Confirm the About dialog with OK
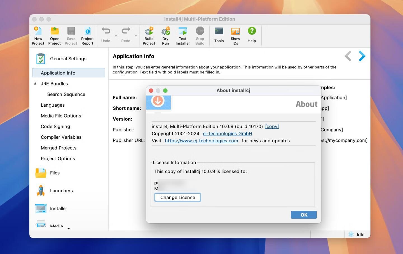This screenshot has height=254, width=403. coord(304,215)
